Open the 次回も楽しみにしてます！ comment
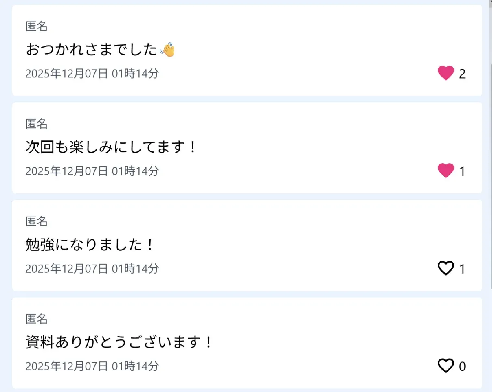This screenshot has width=492, height=392. click(x=111, y=147)
